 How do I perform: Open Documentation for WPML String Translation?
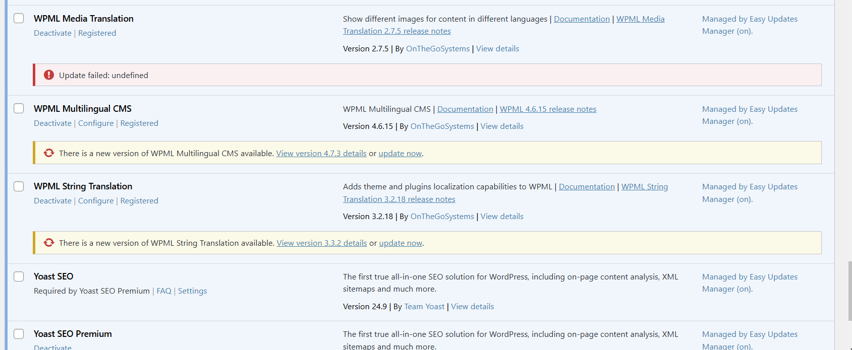[x=587, y=187]
